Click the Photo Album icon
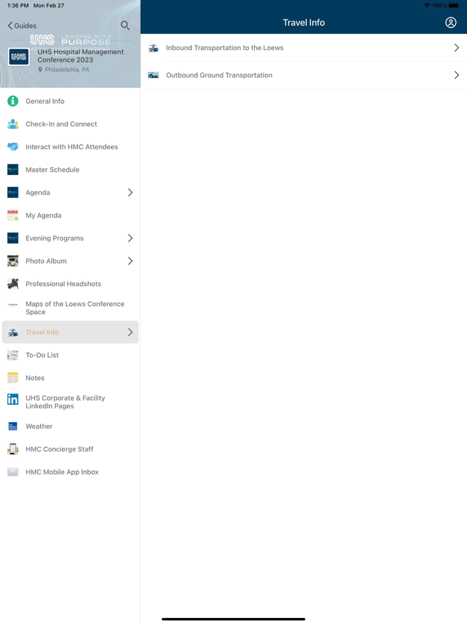This screenshot has width=467, height=624. [x=13, y=261]
